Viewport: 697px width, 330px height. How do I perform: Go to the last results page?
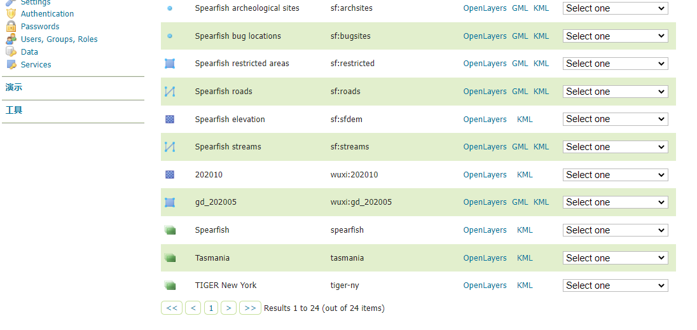coord(250,308)
